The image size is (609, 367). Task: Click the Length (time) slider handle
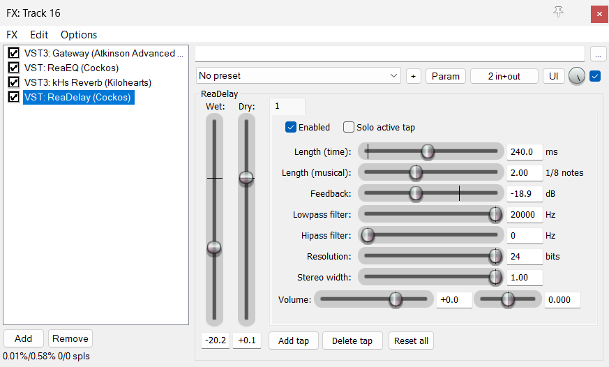click(x=428, y=151)
